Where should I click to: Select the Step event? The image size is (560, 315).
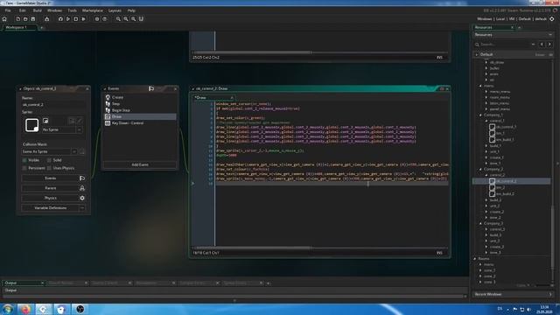pyautogui.click(x=140, y=103)
